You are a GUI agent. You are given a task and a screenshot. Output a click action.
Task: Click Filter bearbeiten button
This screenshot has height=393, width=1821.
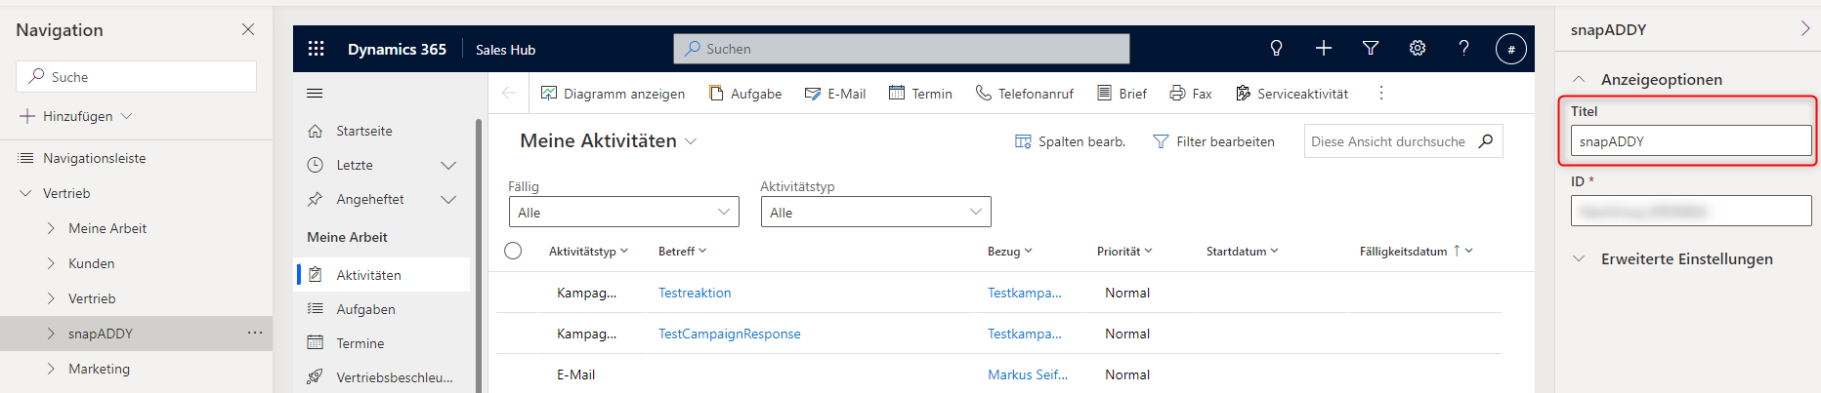tap(1213, 141)
